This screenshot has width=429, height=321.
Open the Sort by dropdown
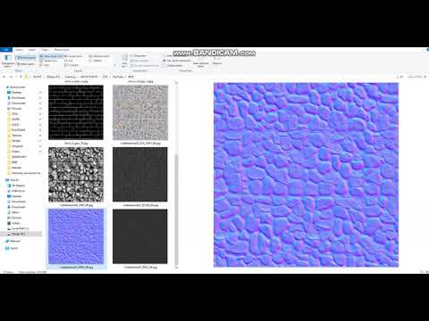pos(124,61)
